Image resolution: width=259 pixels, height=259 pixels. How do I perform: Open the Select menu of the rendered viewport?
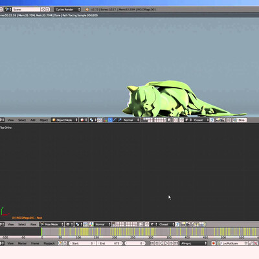22,120
